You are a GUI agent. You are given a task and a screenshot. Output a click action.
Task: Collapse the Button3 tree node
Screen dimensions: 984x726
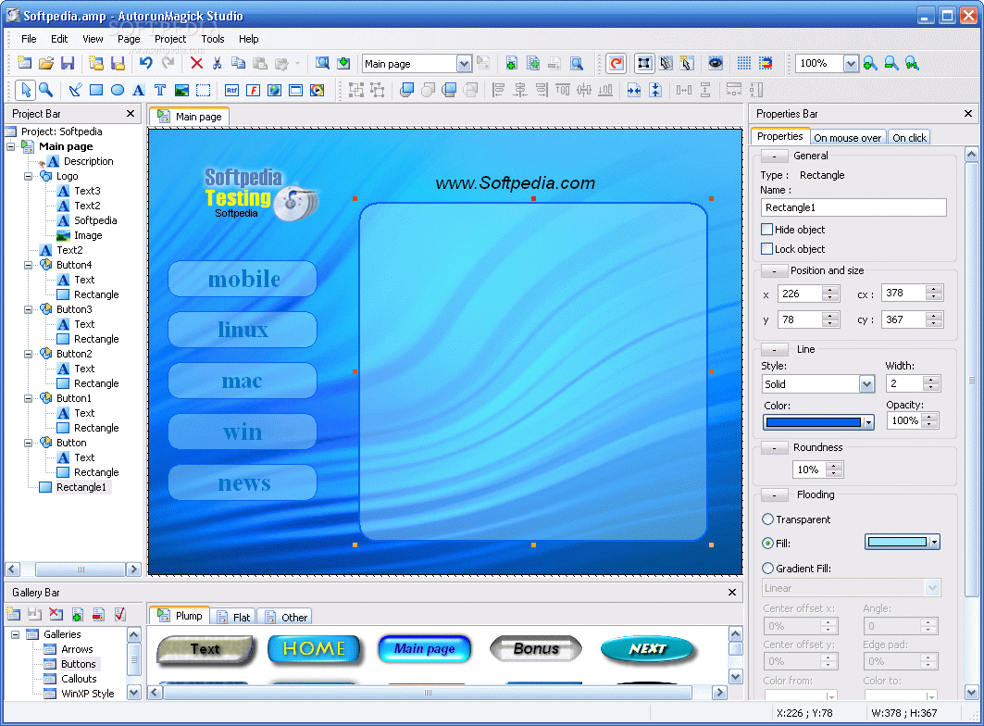(x=29, y=309)
